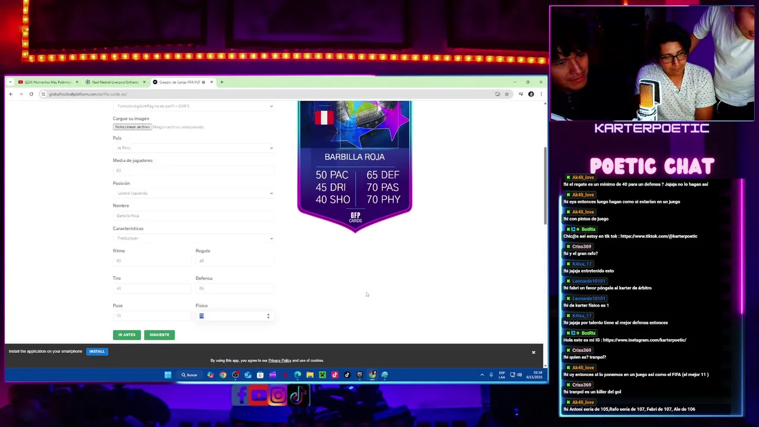
Task: Open Outlook from the taskbar
Action: 248,375
